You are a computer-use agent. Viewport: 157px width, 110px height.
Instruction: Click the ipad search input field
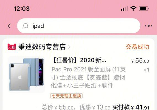tap(79, 26)
